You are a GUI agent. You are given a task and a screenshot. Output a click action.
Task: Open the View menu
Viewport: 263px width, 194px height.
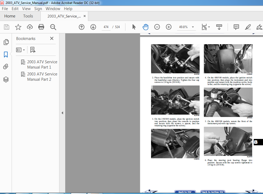click(26, 8)
